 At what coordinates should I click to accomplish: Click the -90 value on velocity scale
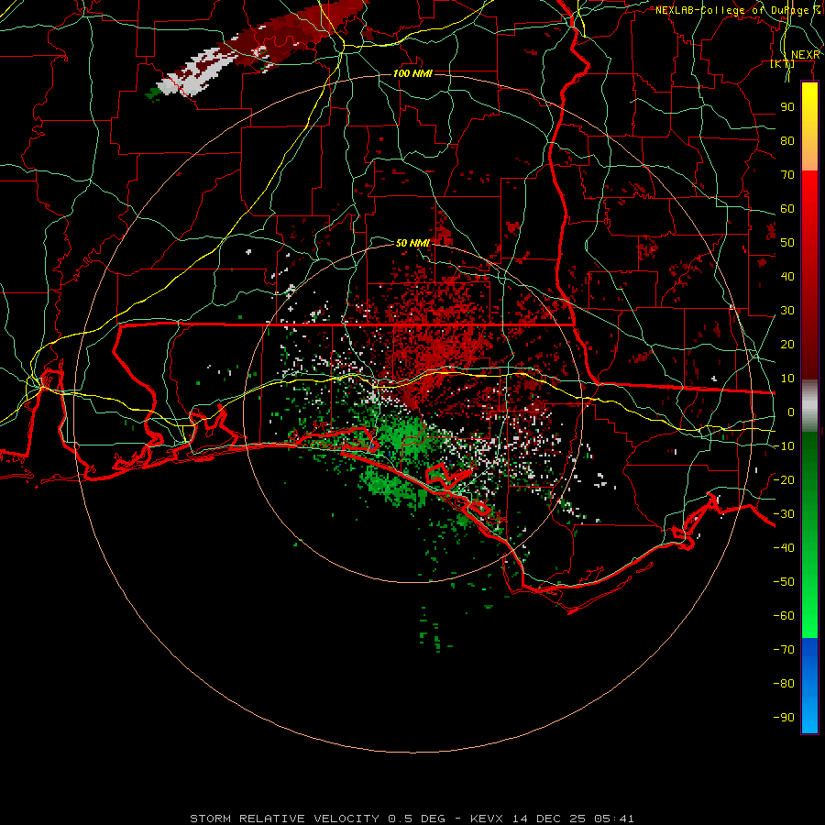tap(784, 717)
